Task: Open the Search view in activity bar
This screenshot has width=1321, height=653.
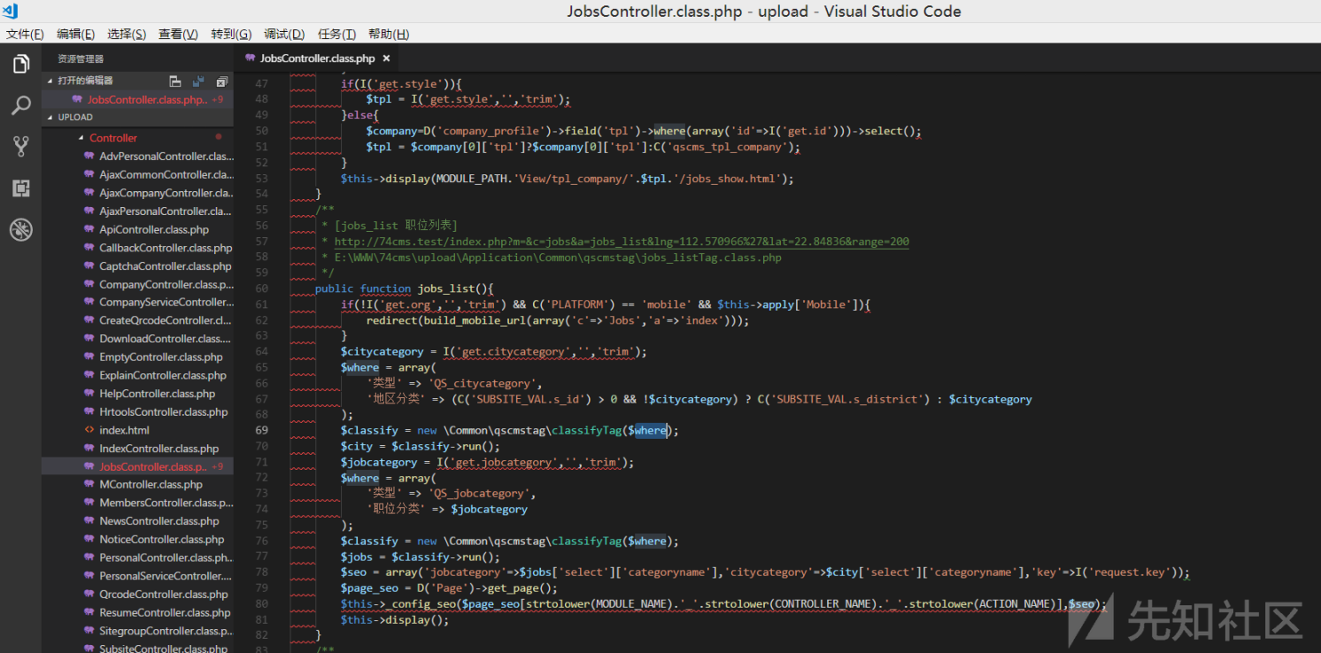Action: pos(21,106)
